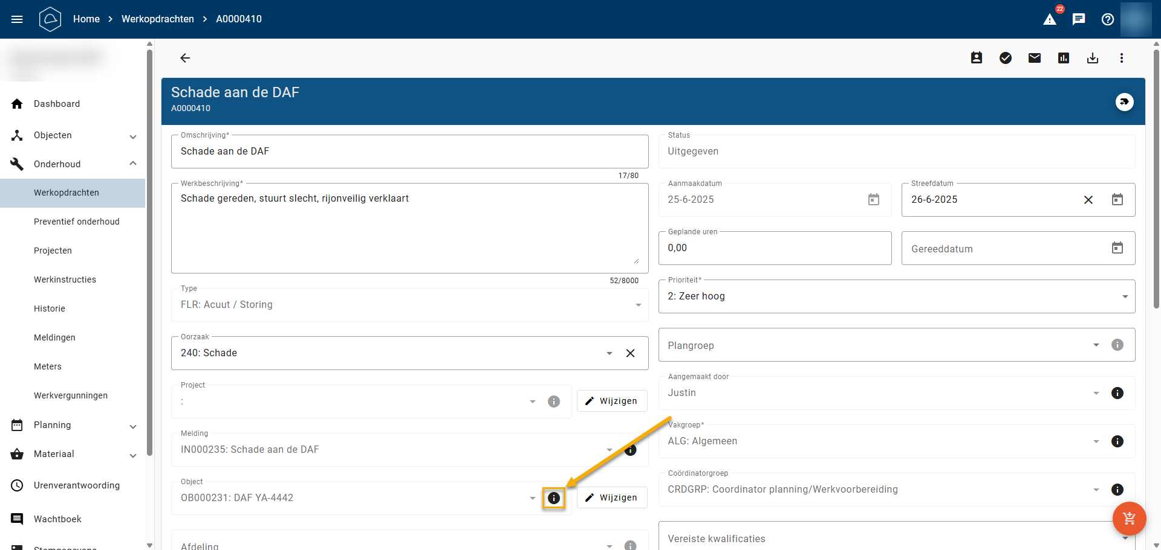This screenshot has width=1161, height=550.
Task: Click the email envelope icon
Action: point(1035,58)
